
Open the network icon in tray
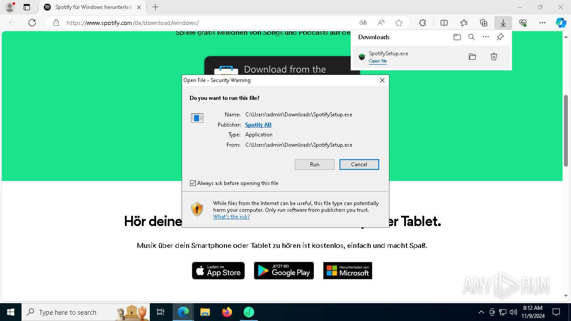[x=503, y=312]
